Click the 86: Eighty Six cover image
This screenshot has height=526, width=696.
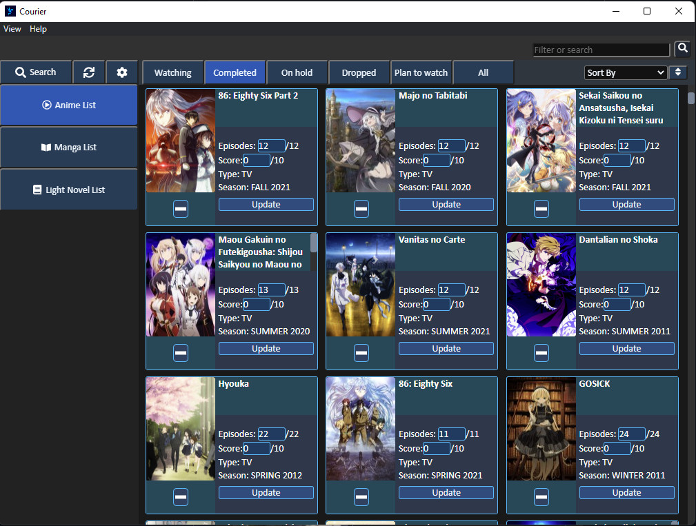pyautogui.click(x=361, y=429)
